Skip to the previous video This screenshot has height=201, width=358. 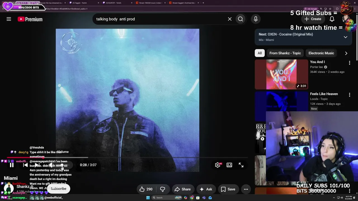[x=25, y=165]
